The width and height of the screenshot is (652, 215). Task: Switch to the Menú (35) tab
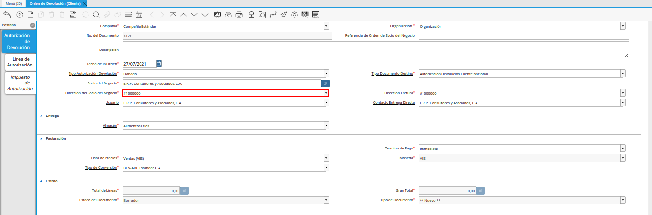[x=14, y=3]
